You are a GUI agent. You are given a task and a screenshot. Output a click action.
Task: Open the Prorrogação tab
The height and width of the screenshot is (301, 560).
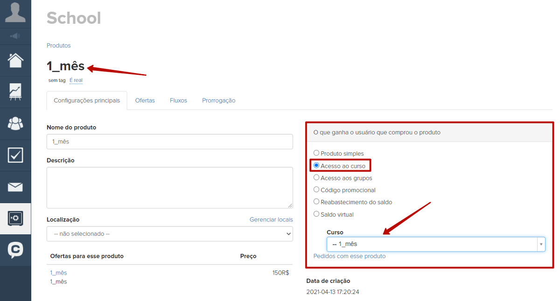[x=218, y=101]
